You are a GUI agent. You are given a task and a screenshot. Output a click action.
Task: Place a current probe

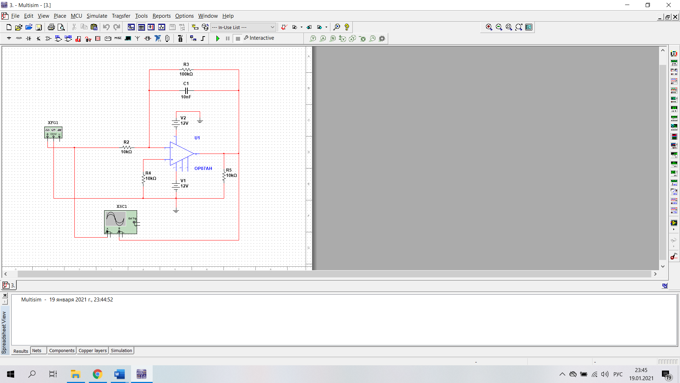[x=323, y=38]
